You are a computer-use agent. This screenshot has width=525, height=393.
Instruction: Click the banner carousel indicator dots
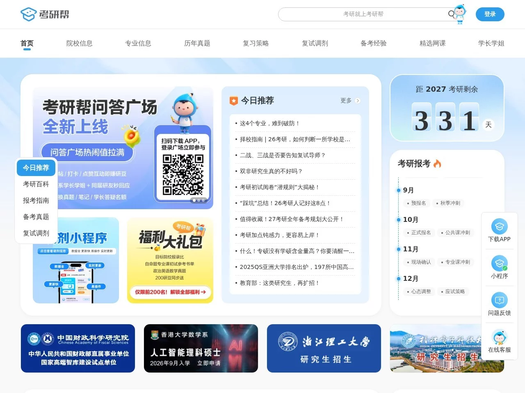click(x=199, y=200)
